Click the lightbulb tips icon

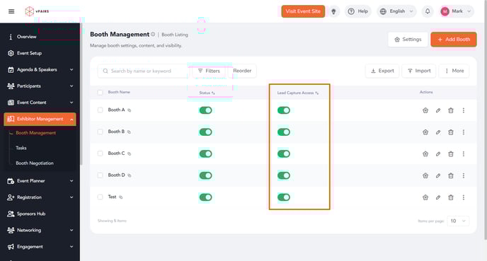pyautogui.click(x=333, y=11)
